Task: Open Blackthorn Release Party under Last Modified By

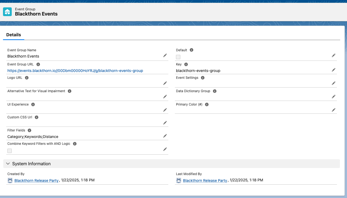Action: [x=205, y=181]
